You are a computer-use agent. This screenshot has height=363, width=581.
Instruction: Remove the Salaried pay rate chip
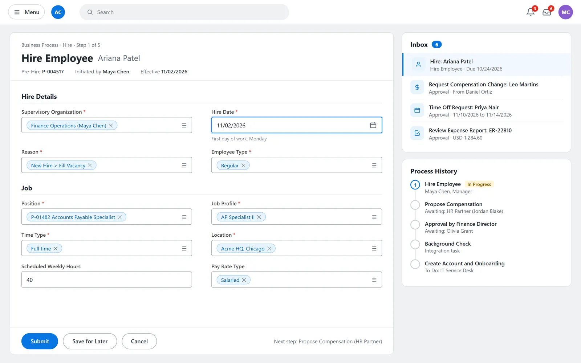tap(244, 280)
